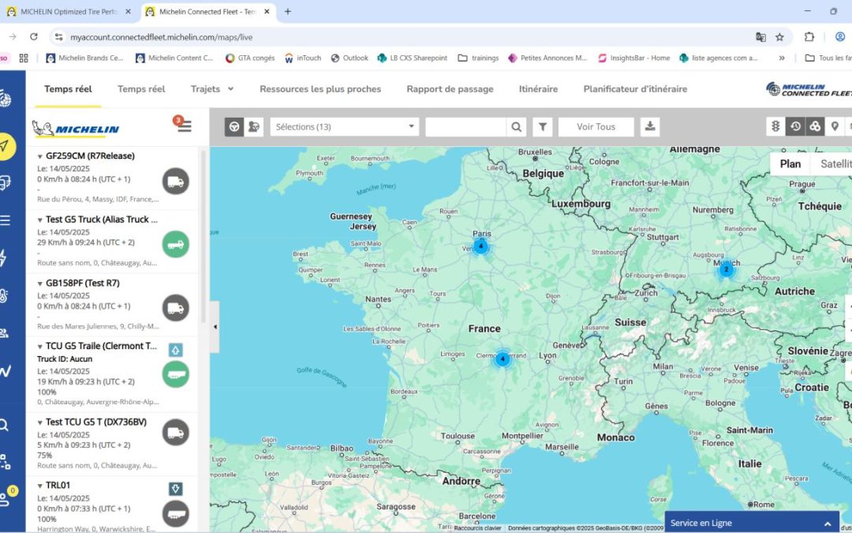
Task: Select the non-highlighted Temps réel tab
Action: tap(141, 88)
